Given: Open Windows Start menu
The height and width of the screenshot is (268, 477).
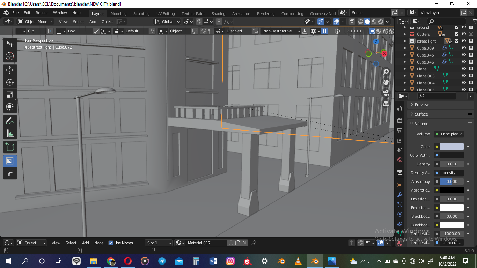Looking at the screenshot, I should click(x=8, y=261).
